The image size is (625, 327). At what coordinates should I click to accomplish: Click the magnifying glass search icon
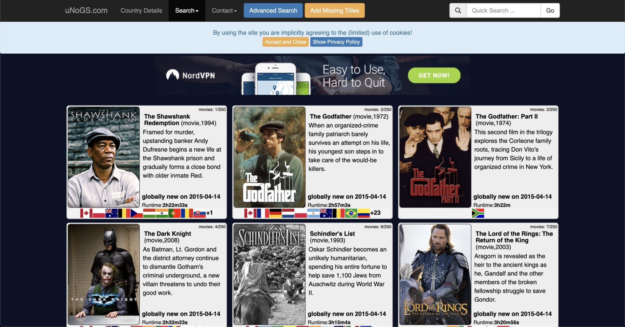[x=458, y=10]
